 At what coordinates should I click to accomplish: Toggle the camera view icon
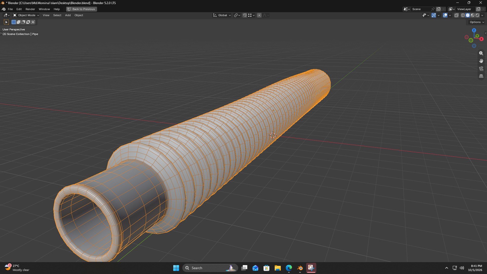pos(481,68)
